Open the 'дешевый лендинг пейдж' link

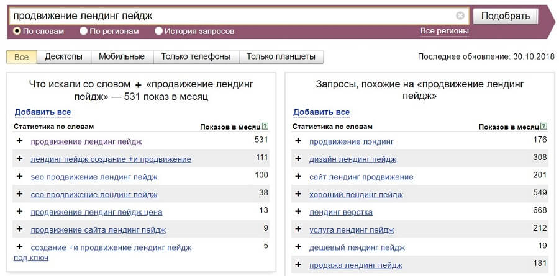[x=357, y=247]
